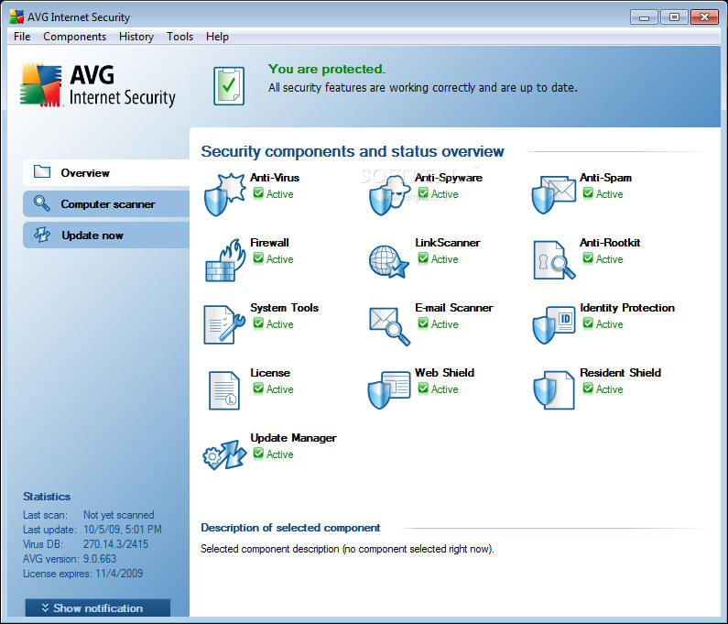Image resolution: width=728 pixels, height=624 pixels.
Task: Click the Update now arrows icon
Action: pos(42,235)
